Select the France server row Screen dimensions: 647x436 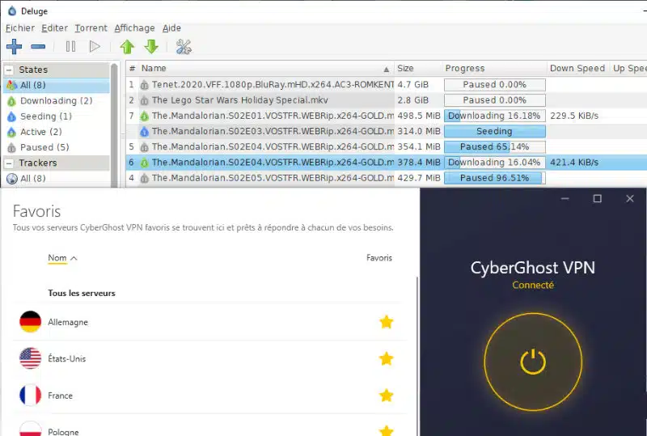tap(209, 396)
